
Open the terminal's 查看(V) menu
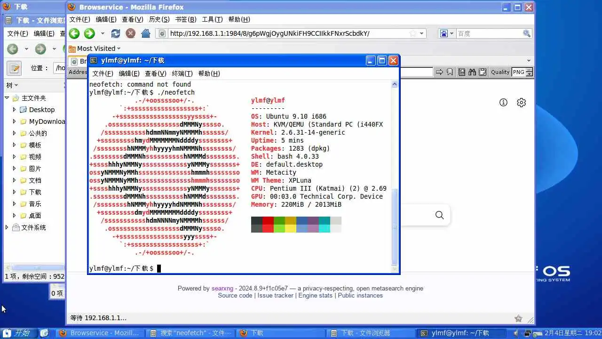point(155,73)
